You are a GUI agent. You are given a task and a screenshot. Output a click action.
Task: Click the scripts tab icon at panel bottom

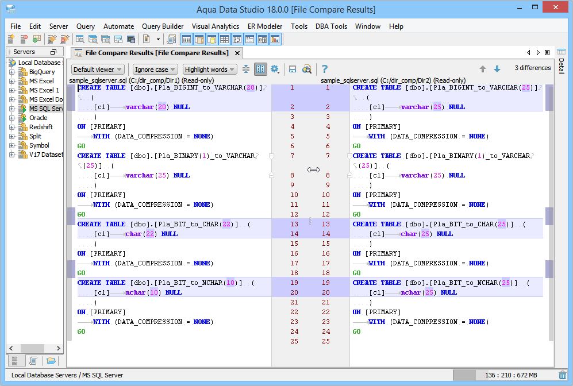33,361
